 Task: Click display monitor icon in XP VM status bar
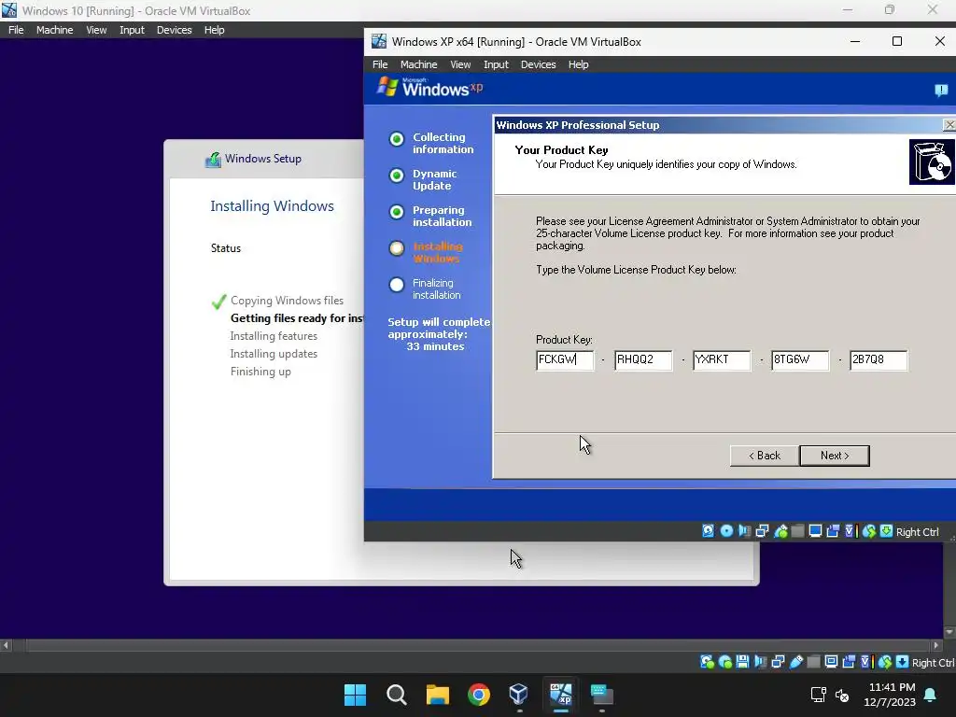point(815,531)
